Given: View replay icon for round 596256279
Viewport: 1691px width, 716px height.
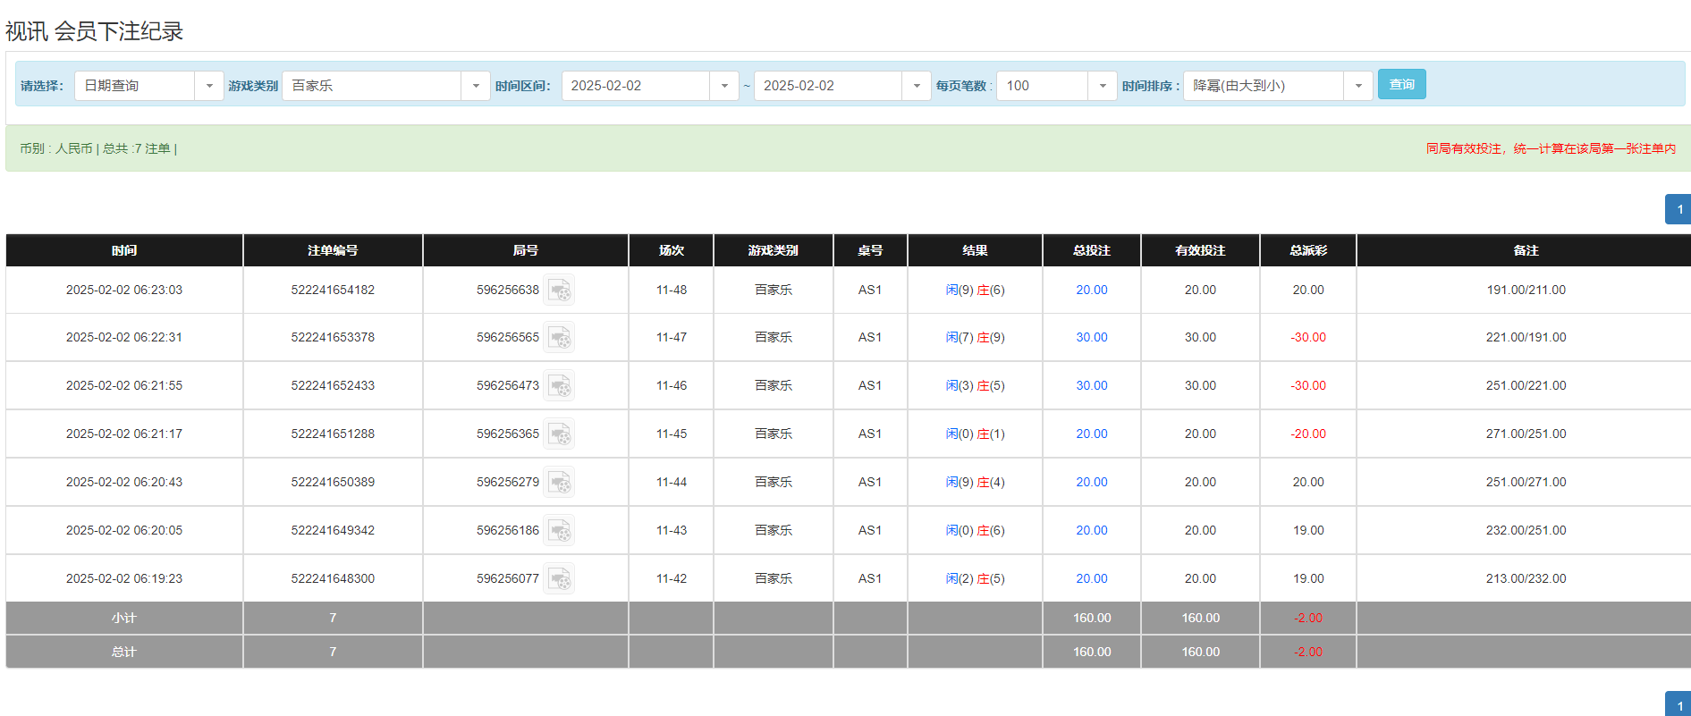Looking at the screenshot, I should tap(559, 483).
